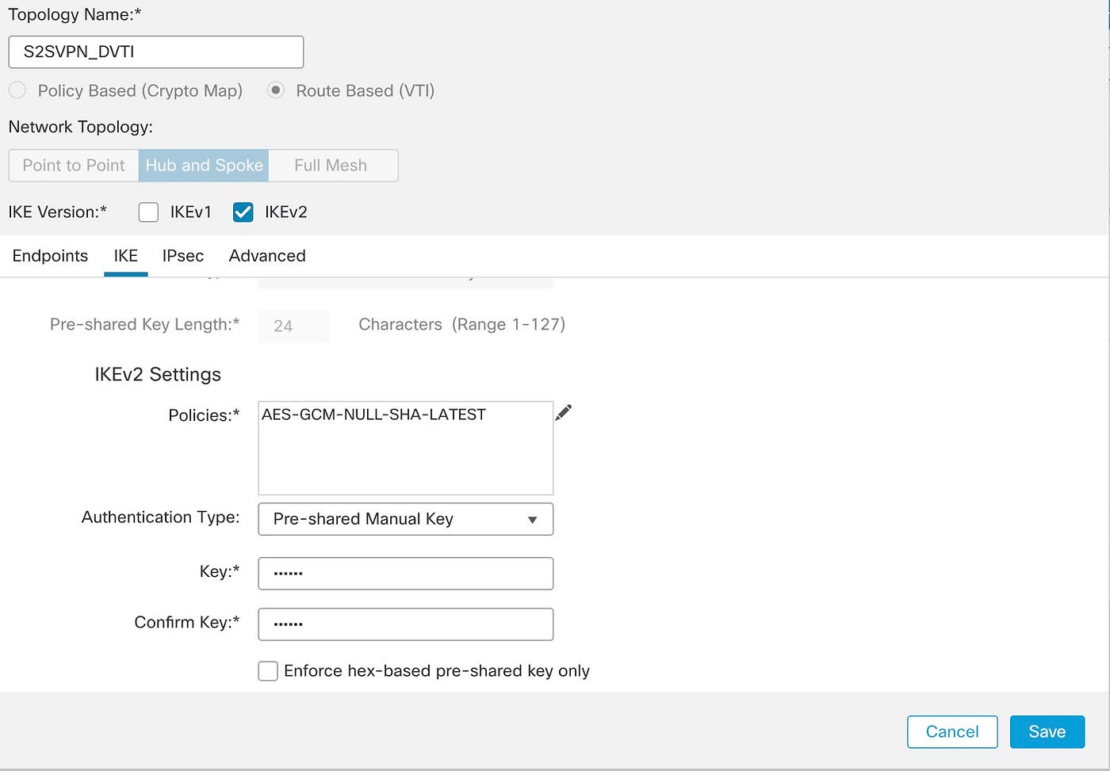Uncheck the IKEv2 checkbox
1110x771 pixels.
(243, 212)
